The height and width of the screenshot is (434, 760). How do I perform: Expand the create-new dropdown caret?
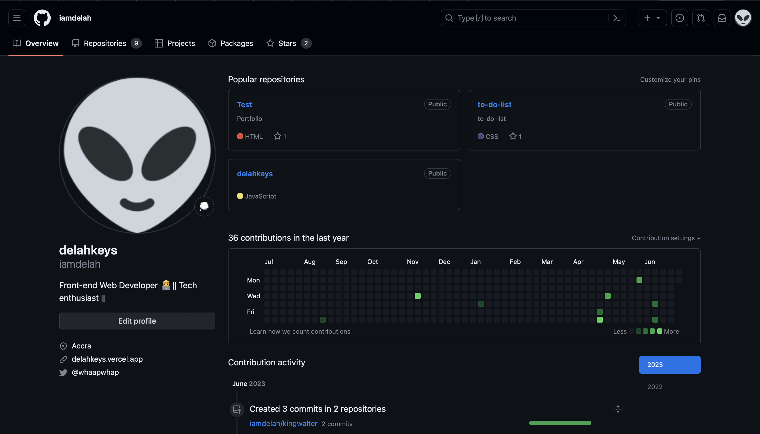point(658,18)
